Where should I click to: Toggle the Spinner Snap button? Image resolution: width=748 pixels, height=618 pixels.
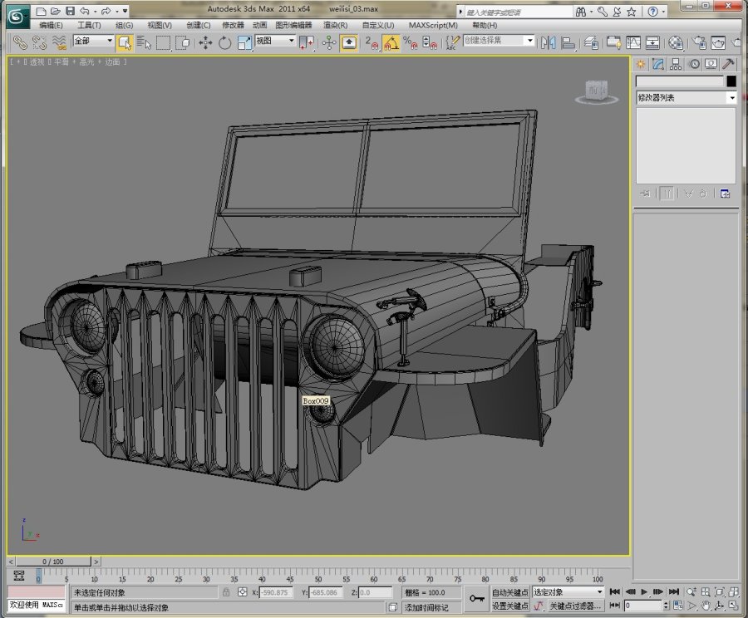coord(430,43)
